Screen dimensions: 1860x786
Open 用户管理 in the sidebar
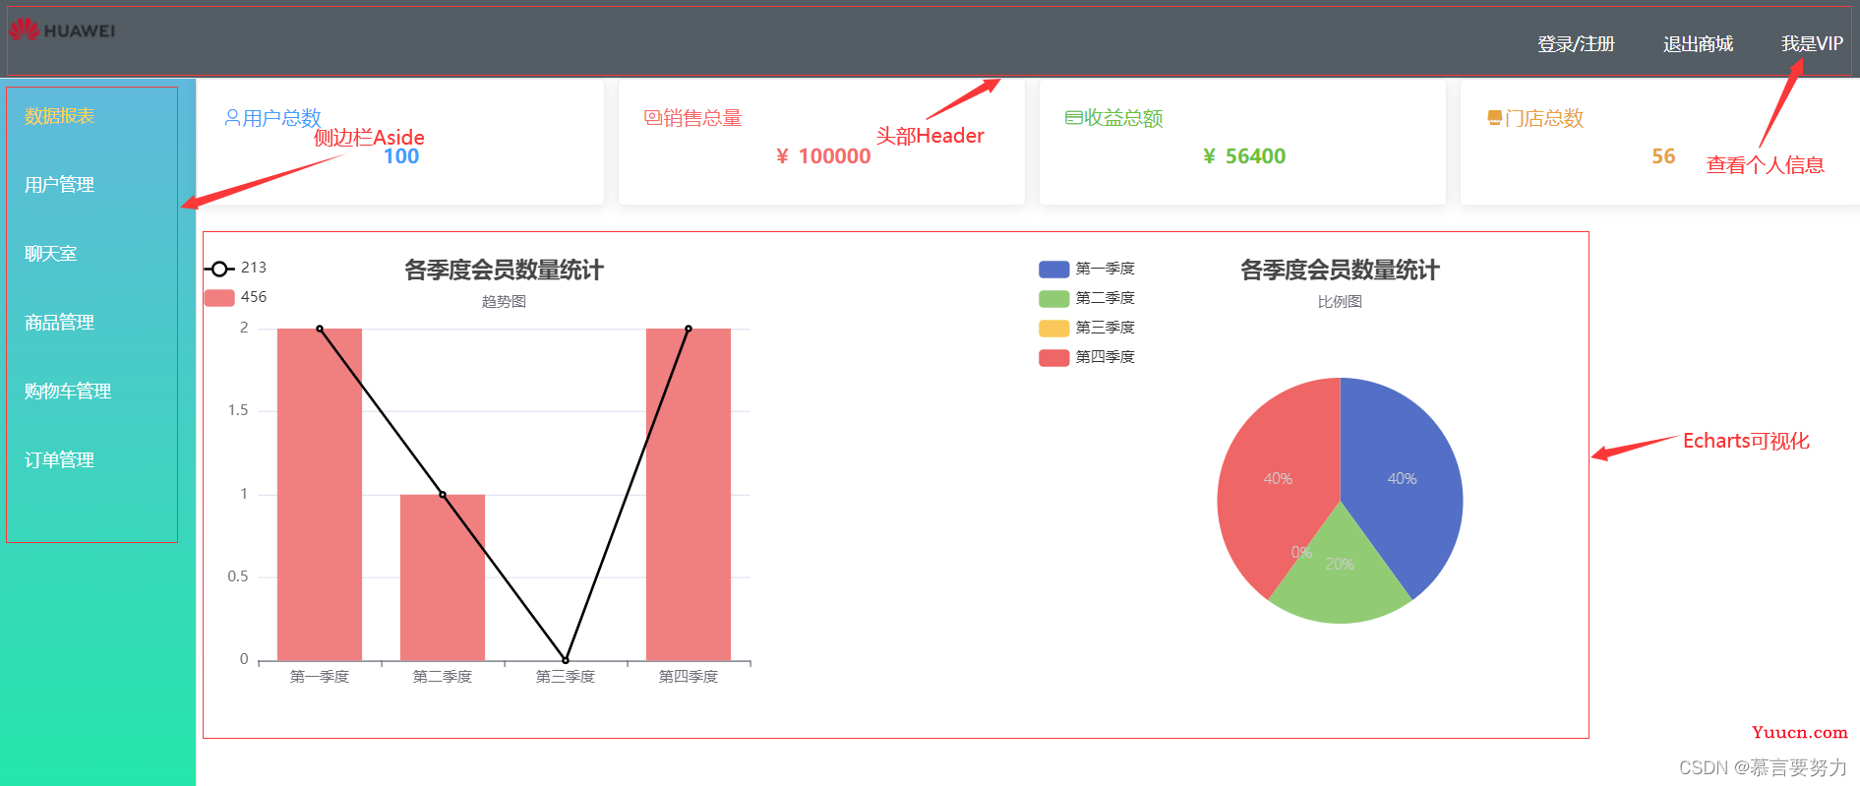60,185
